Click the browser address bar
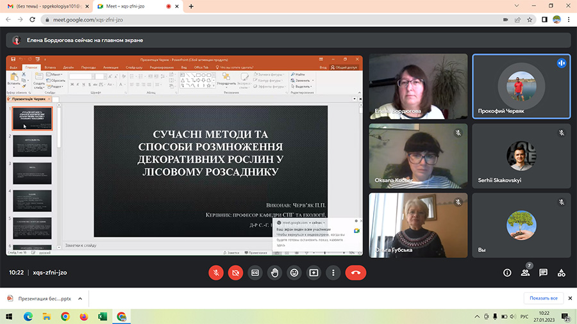Image resolution: width=577 pixels, height=324 pixels. click(256, 20)
